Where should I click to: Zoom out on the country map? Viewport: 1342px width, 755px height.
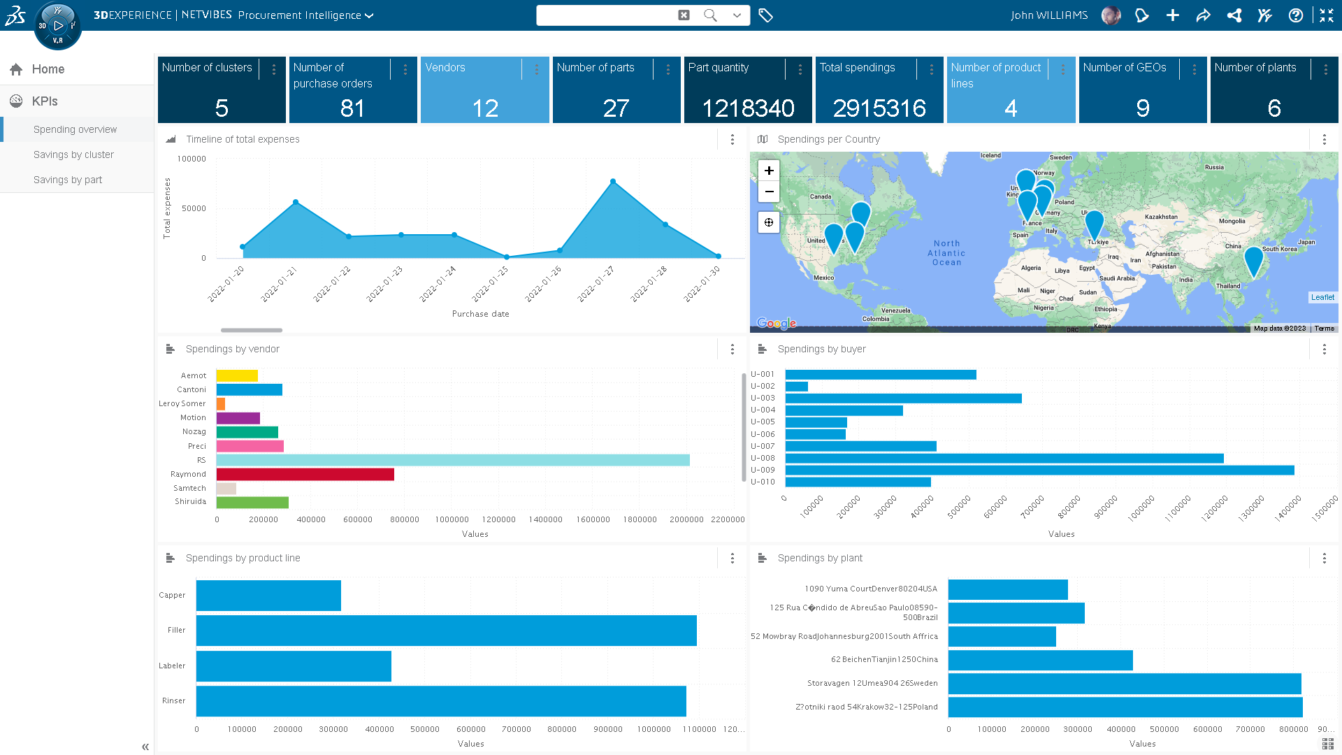click(769, 192)
